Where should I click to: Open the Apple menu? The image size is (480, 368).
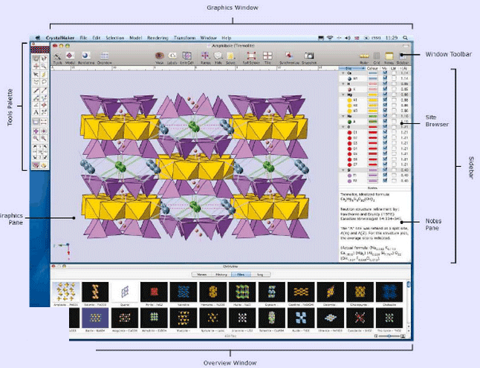[38, 38]
